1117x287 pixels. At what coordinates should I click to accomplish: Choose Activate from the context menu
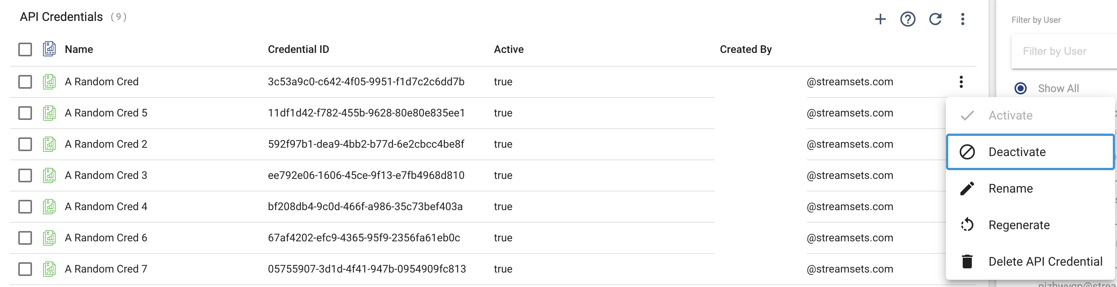point(1010,116)
